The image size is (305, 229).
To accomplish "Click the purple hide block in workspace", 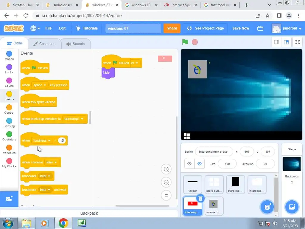I will click(108, 73).
